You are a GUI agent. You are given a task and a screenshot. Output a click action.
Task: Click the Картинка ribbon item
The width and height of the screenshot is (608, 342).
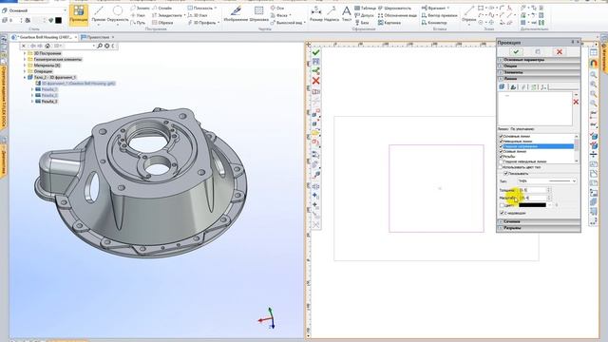click(x=389, y=23)
